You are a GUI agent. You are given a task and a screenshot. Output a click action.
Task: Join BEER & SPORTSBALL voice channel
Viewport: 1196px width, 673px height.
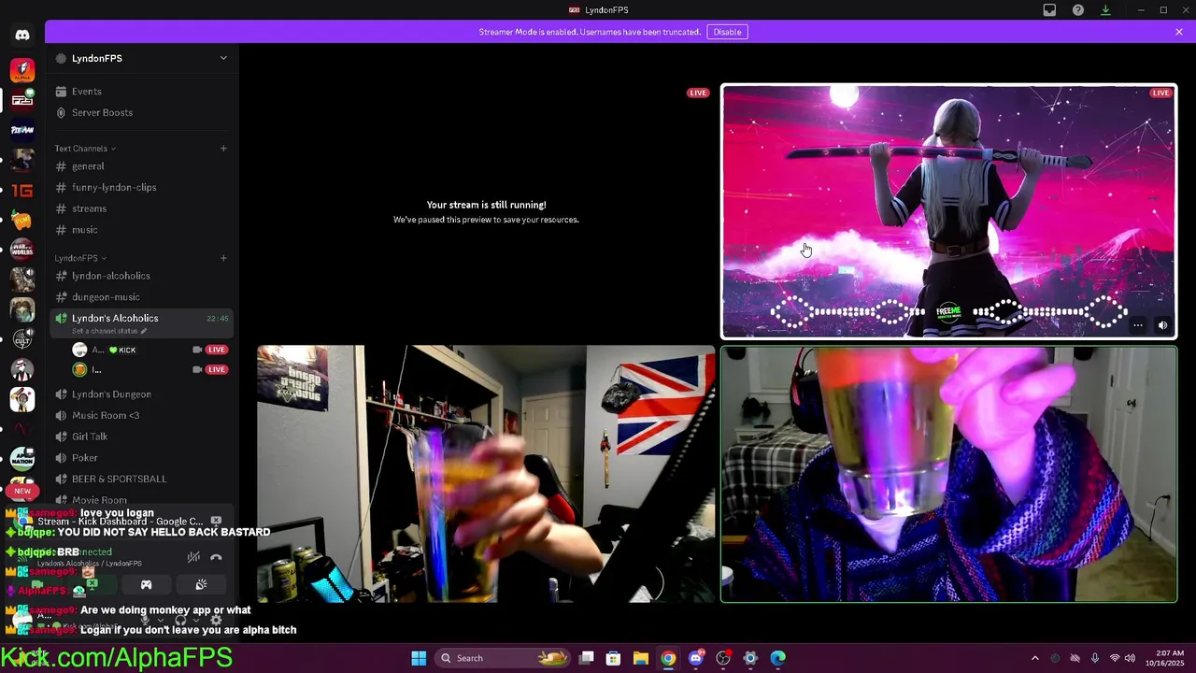click(142, 480)
